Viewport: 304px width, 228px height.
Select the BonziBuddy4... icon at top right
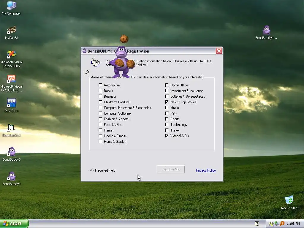[x=266, y=32]
